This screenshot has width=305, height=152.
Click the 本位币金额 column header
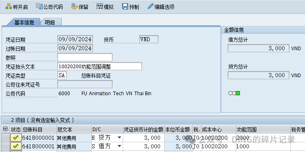click(178, 130)
